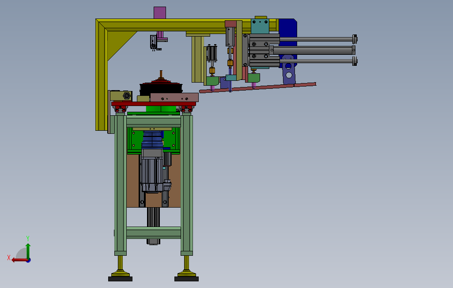Viewport: 453px width, 288px height.
Task: Select the long red horizontal plate under pulley
Action: (x=154, y=103)
